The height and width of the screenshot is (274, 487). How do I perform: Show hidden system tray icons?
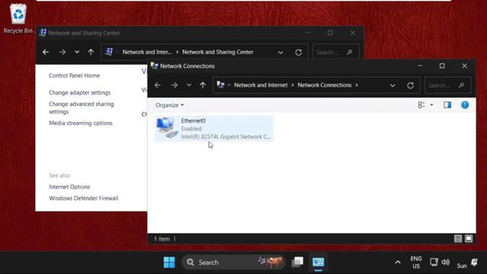[398, 263]
